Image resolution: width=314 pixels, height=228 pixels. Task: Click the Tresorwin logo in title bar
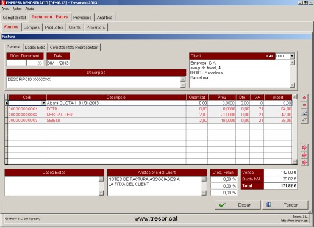[2, 2]
